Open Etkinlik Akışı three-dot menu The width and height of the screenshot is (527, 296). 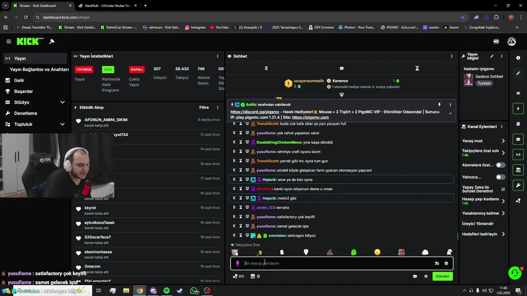coord(218,108)
